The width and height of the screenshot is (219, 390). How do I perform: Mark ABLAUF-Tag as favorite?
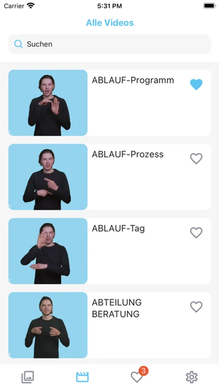(x=196, y=233)
